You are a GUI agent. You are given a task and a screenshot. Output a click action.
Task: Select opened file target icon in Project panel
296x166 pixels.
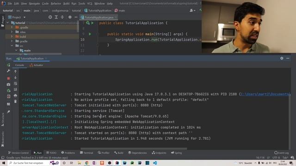50,17
